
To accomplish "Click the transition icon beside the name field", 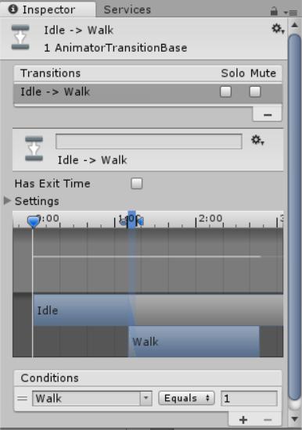I will click(34, 149).
